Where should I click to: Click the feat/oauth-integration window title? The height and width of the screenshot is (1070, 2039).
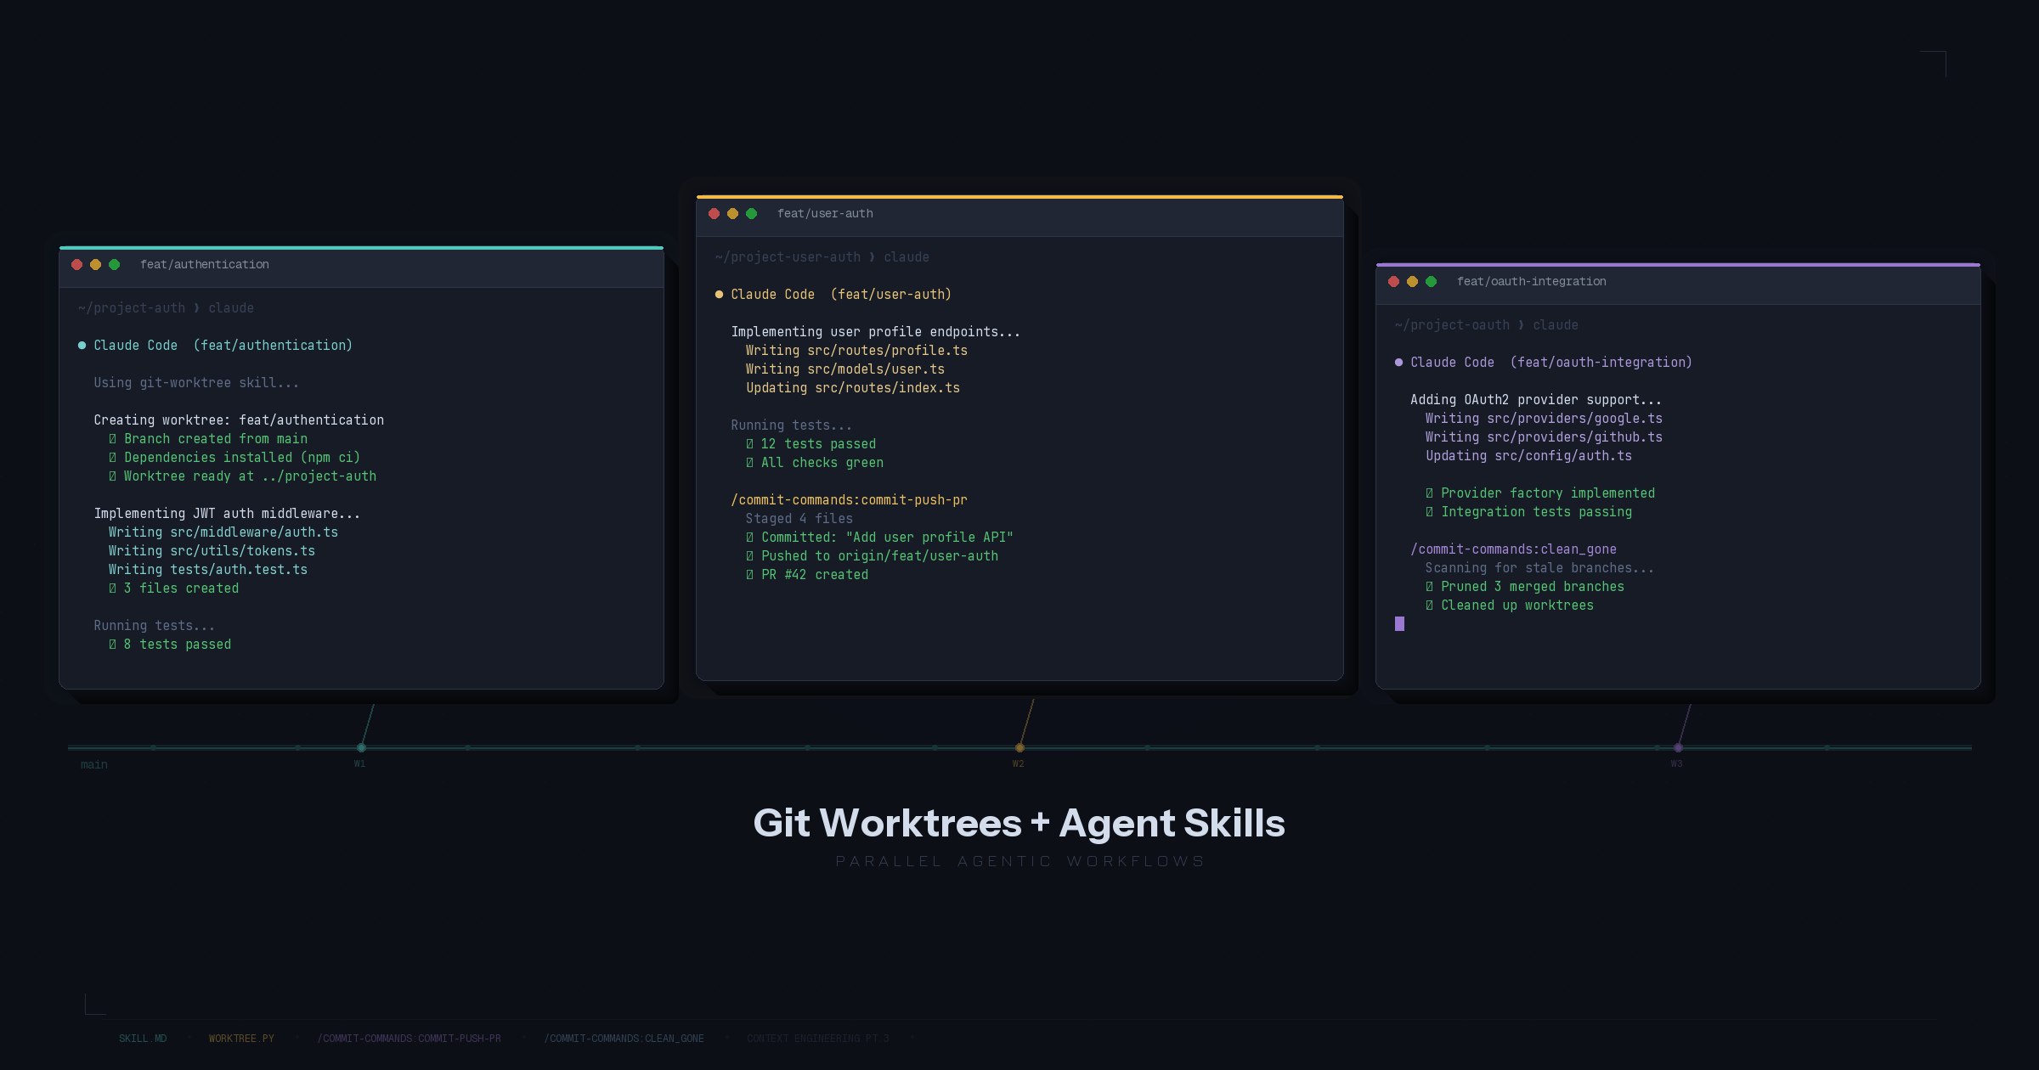point(1532,282)
